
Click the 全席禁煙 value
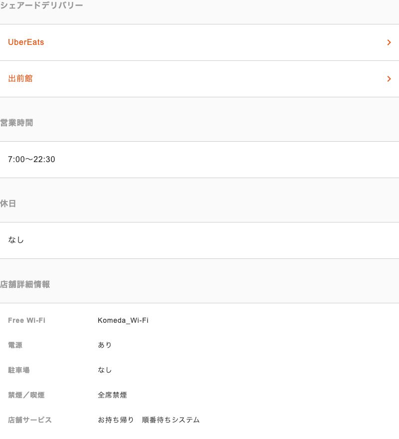(x=112, y=395)
